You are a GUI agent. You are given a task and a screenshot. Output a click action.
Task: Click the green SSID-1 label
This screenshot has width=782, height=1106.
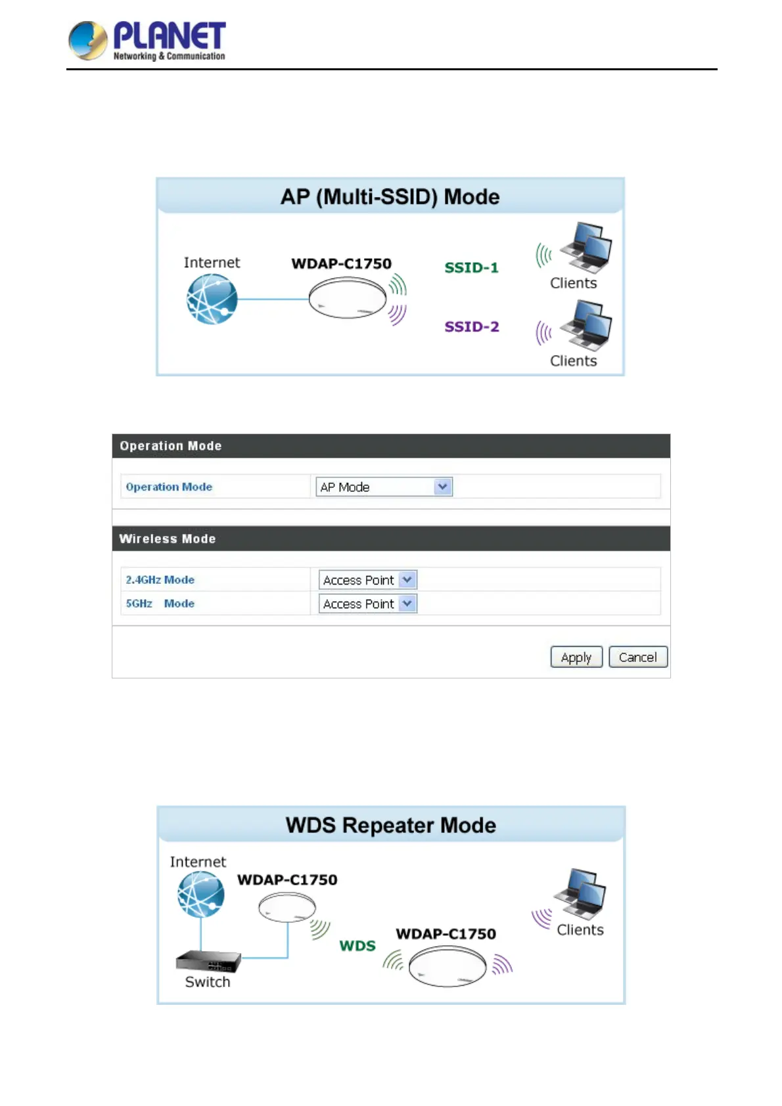pyautogui.click(x=472, y=267)
